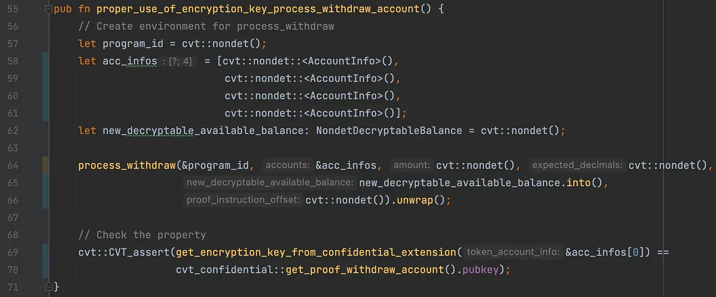Click the yellow change marker beside line 64
Image resolution: width=716 pixels, height=297 pixels.
click(46, 165)
